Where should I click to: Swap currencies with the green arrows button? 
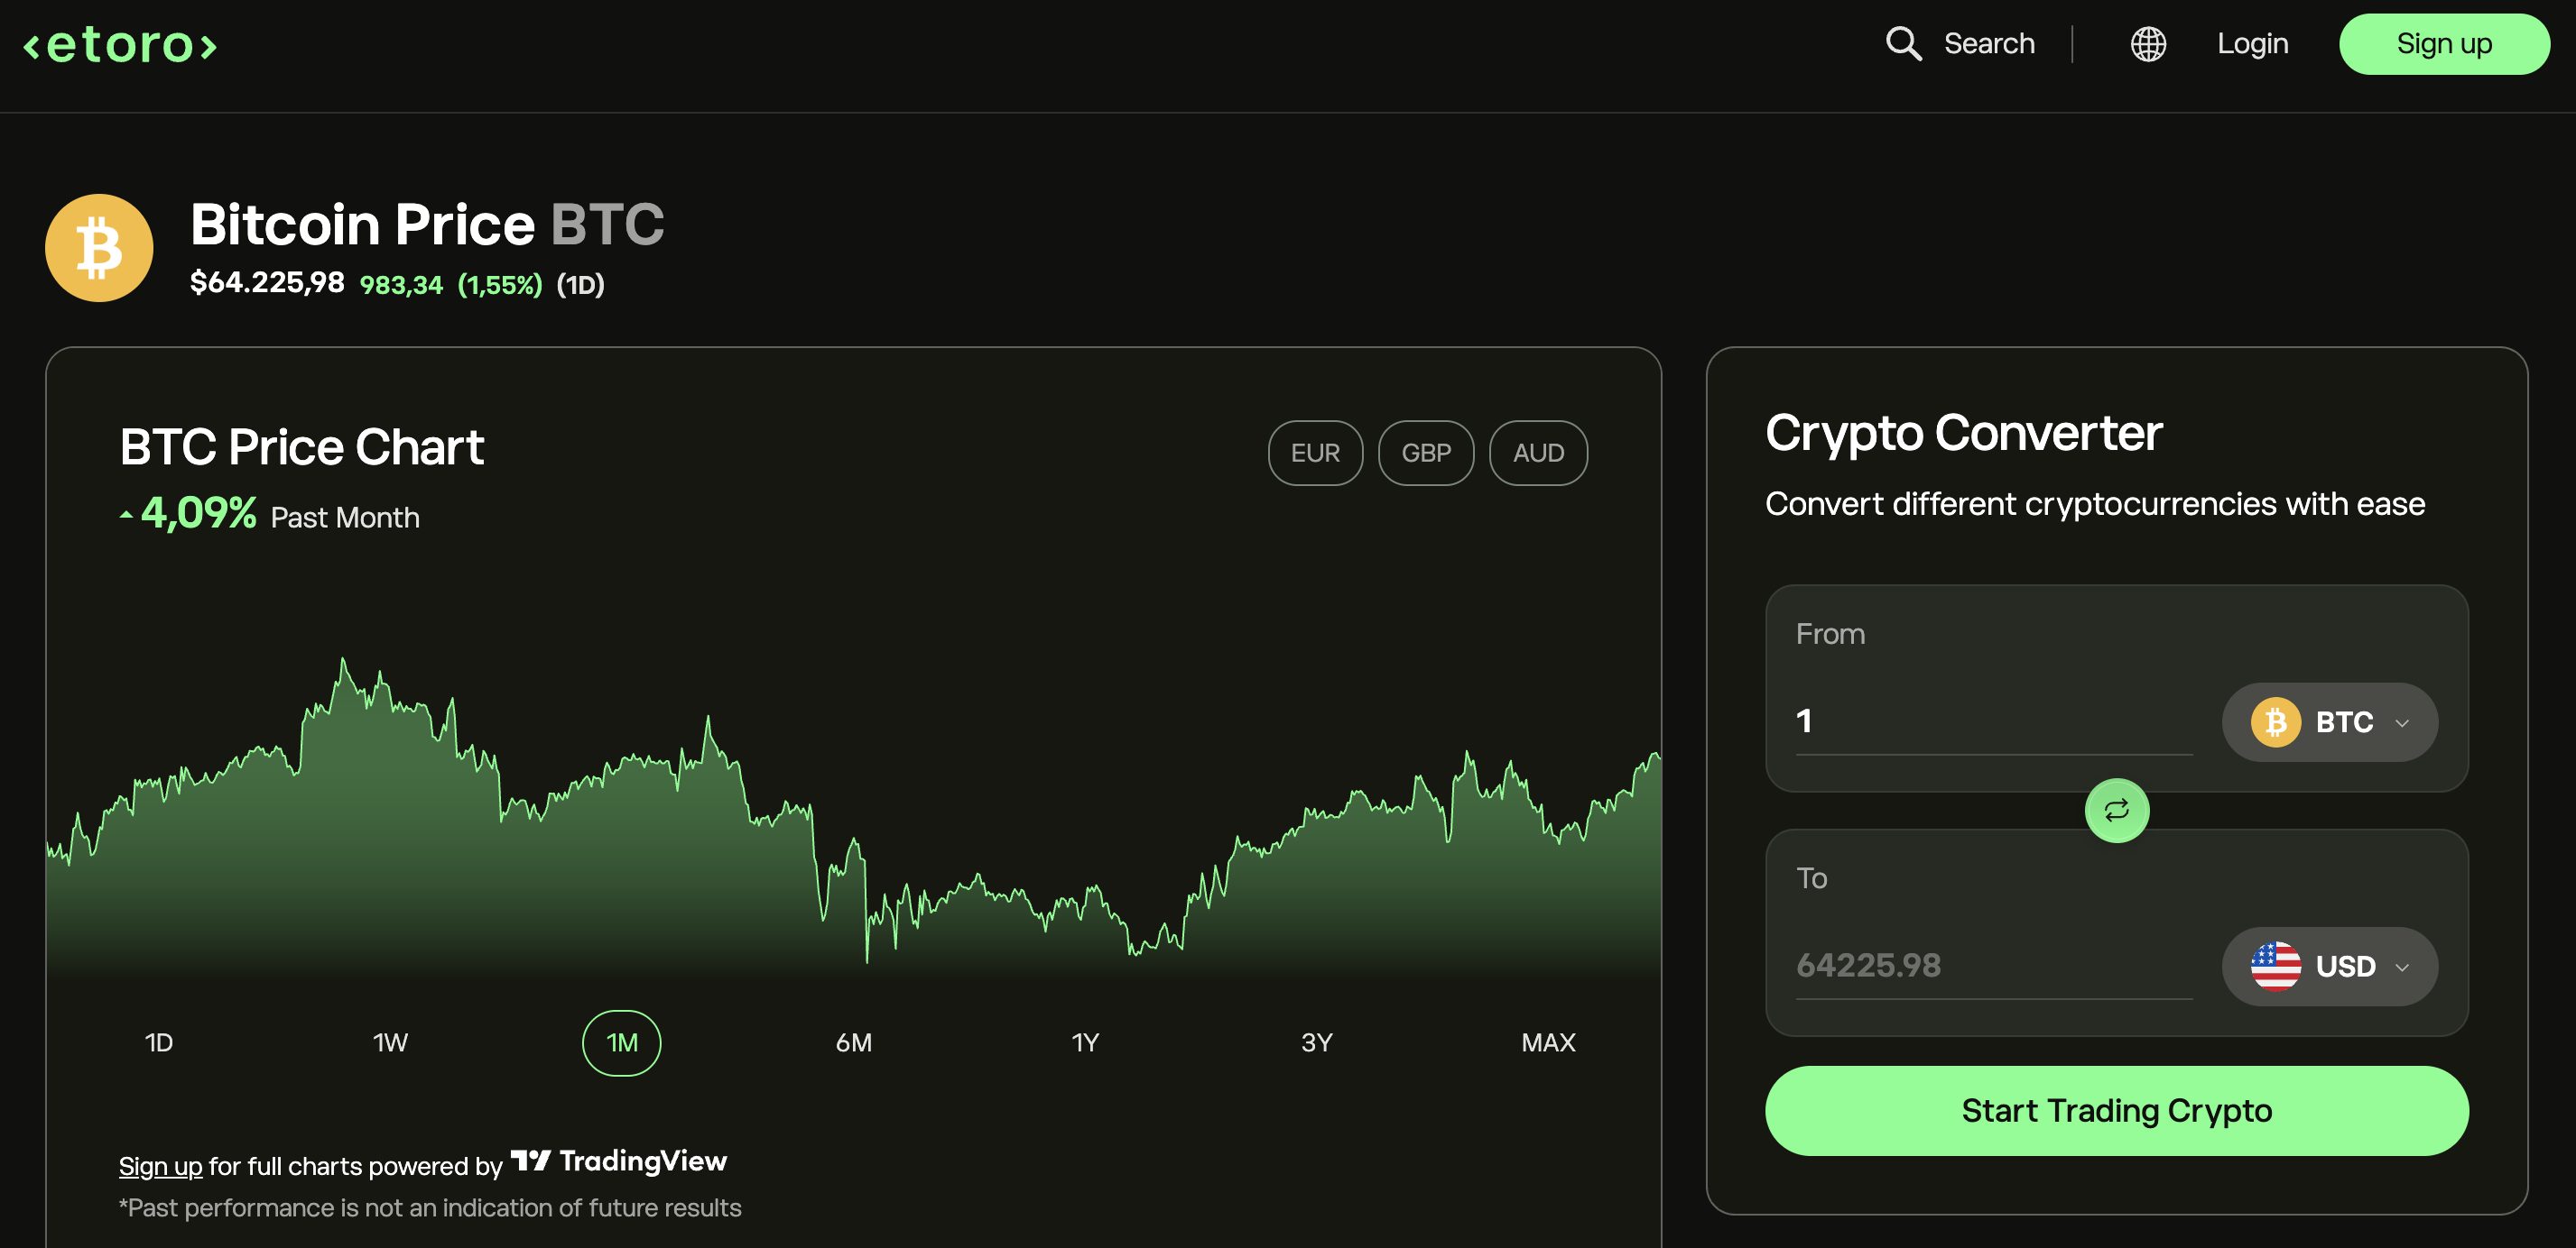click(x=2116, y=811)
